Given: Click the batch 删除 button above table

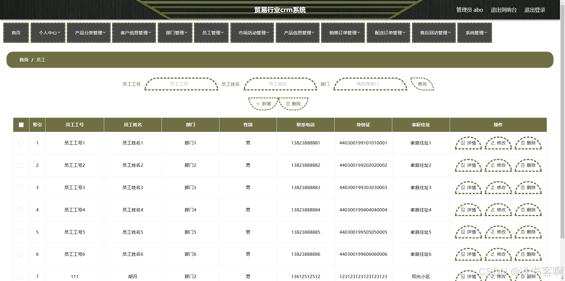Looking at the screenshot, I should [x=293, y=104].
